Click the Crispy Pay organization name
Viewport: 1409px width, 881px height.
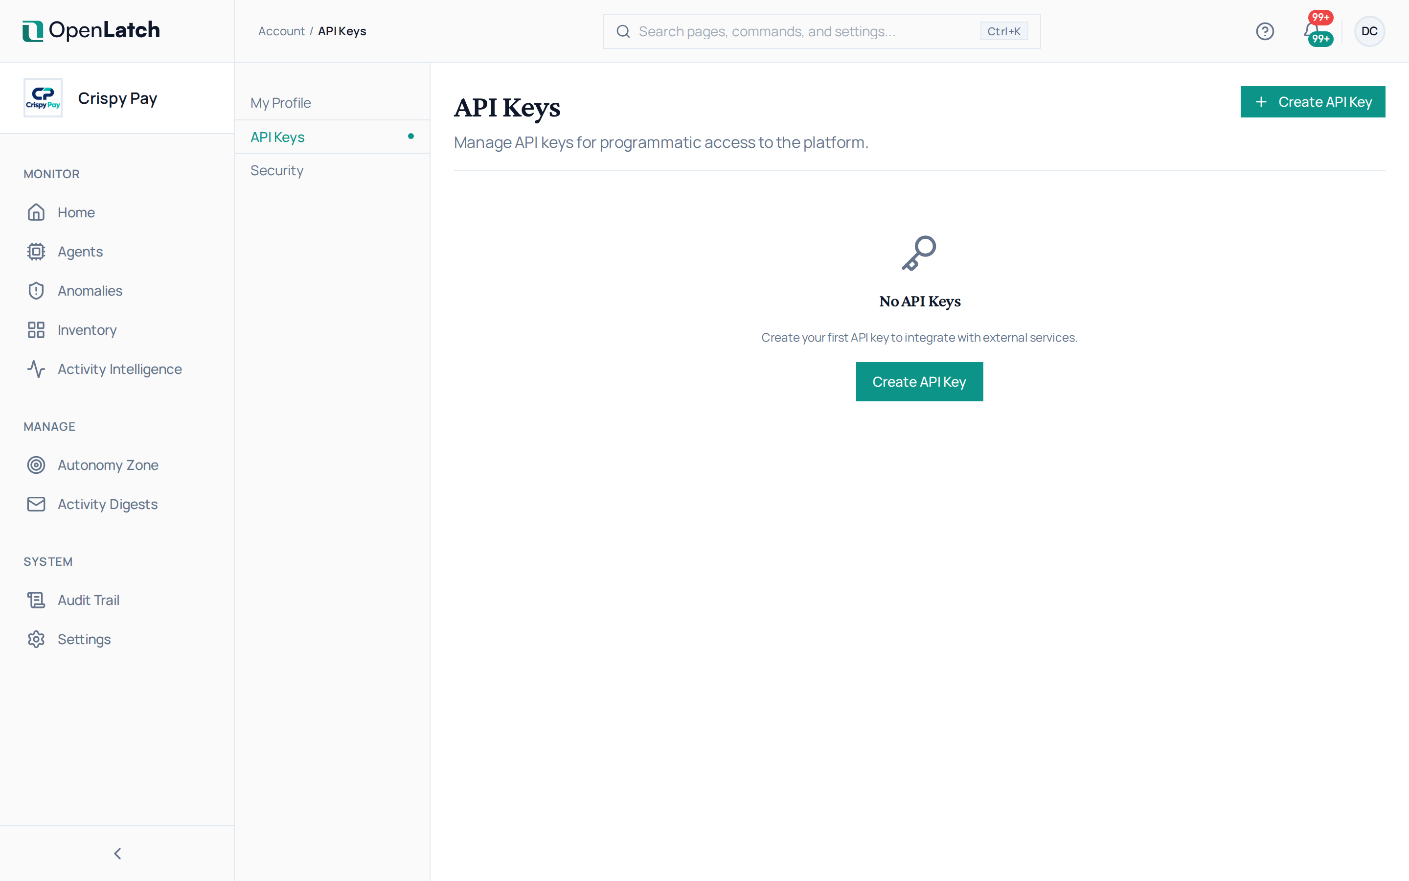click(x=117, y=98)
